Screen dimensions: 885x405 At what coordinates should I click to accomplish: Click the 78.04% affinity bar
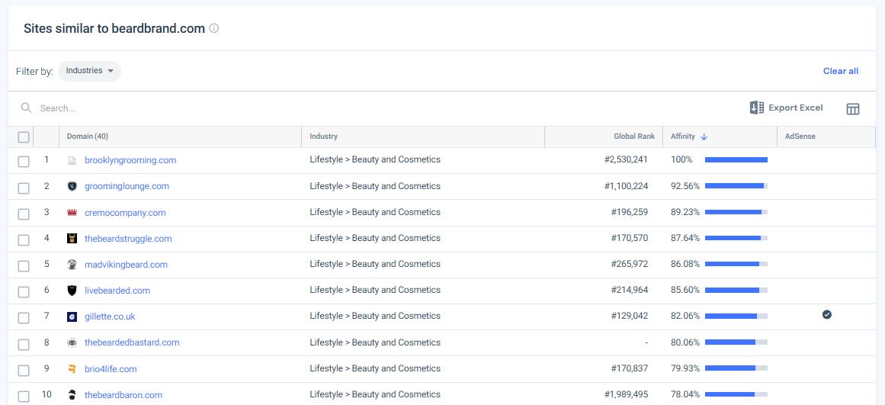coord(736,394)
